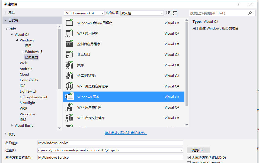Click the template list vertical scrollbar

[x=187, y=64]
